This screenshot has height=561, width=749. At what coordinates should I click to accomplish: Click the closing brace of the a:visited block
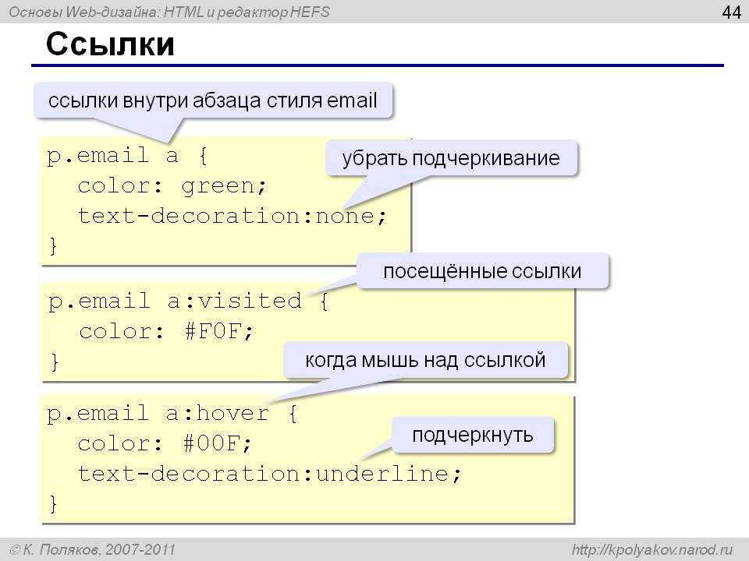coord(55,362)
